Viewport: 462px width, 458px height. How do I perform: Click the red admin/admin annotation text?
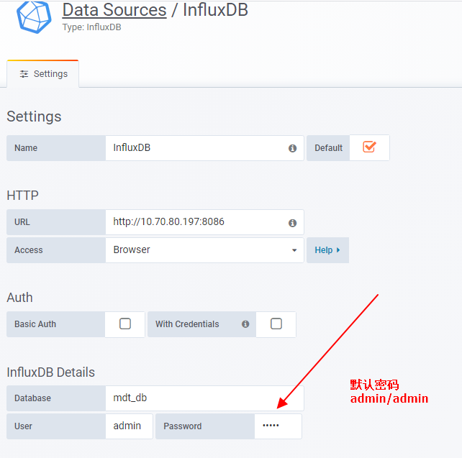pyautogui.click(x=389, y=398)
